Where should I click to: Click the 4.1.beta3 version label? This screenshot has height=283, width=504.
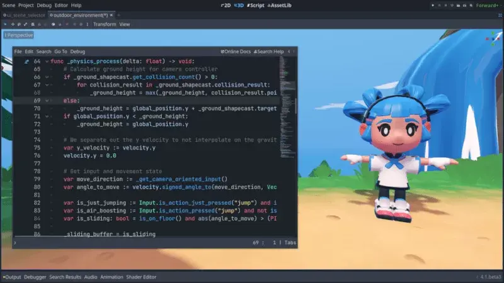click(x=491, y=277)
